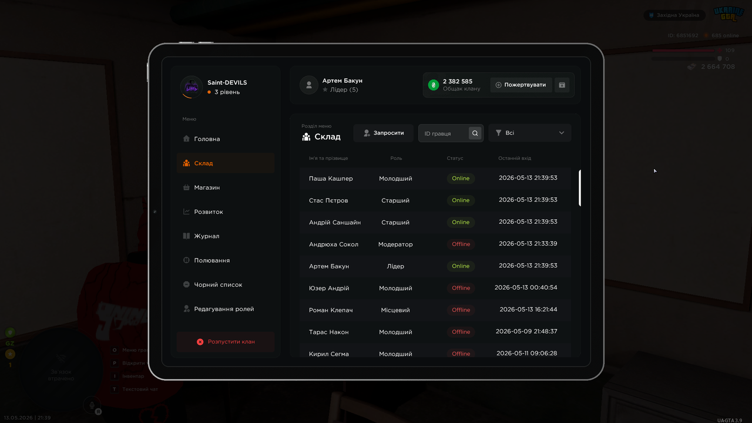Click the Останній вхід column header
This screenshot has width=752, height=423.
click(x=515, y=158)
